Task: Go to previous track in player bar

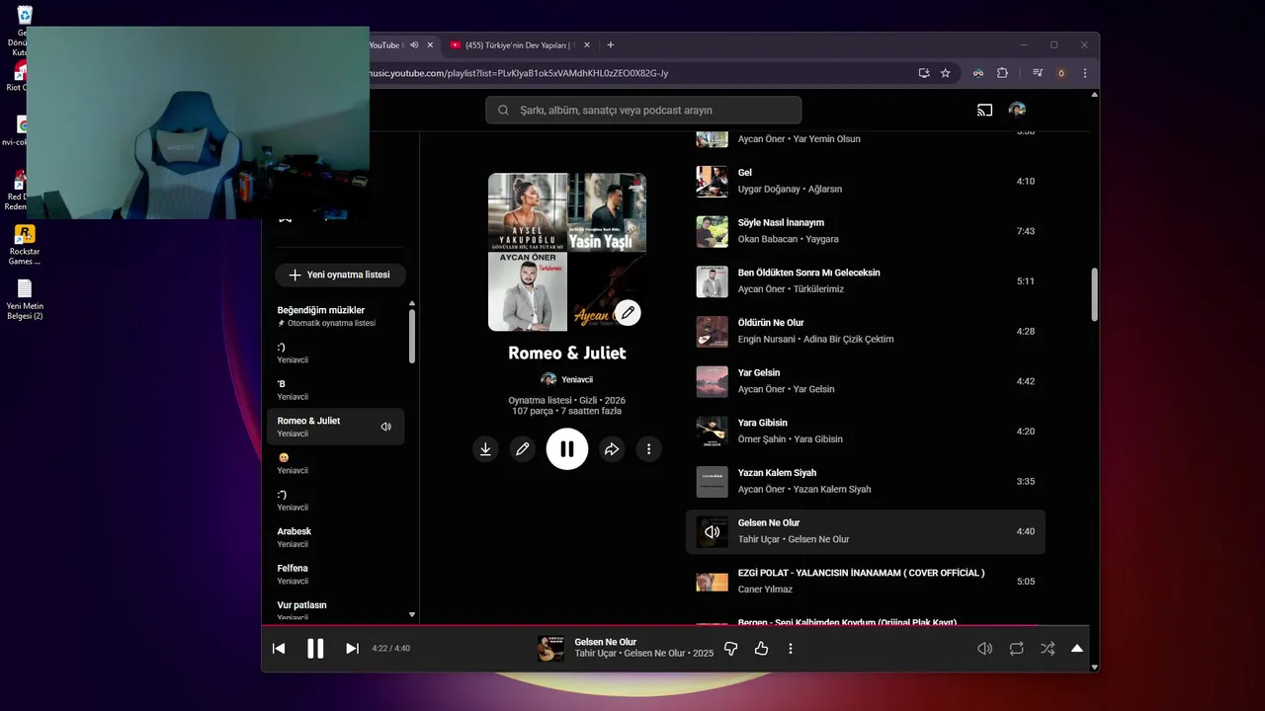Action: pos(279,649)
